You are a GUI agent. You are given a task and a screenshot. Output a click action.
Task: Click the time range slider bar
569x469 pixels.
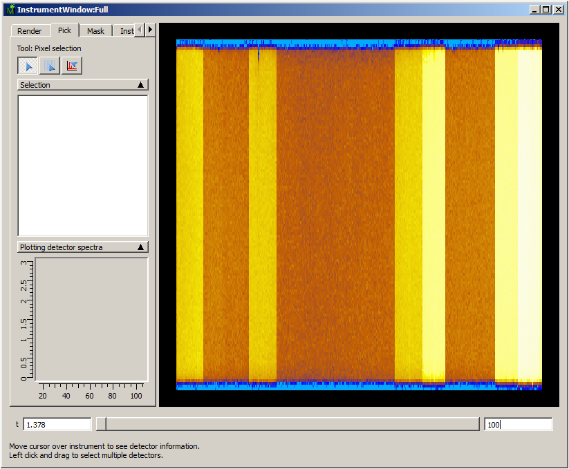tap(290, 424)
